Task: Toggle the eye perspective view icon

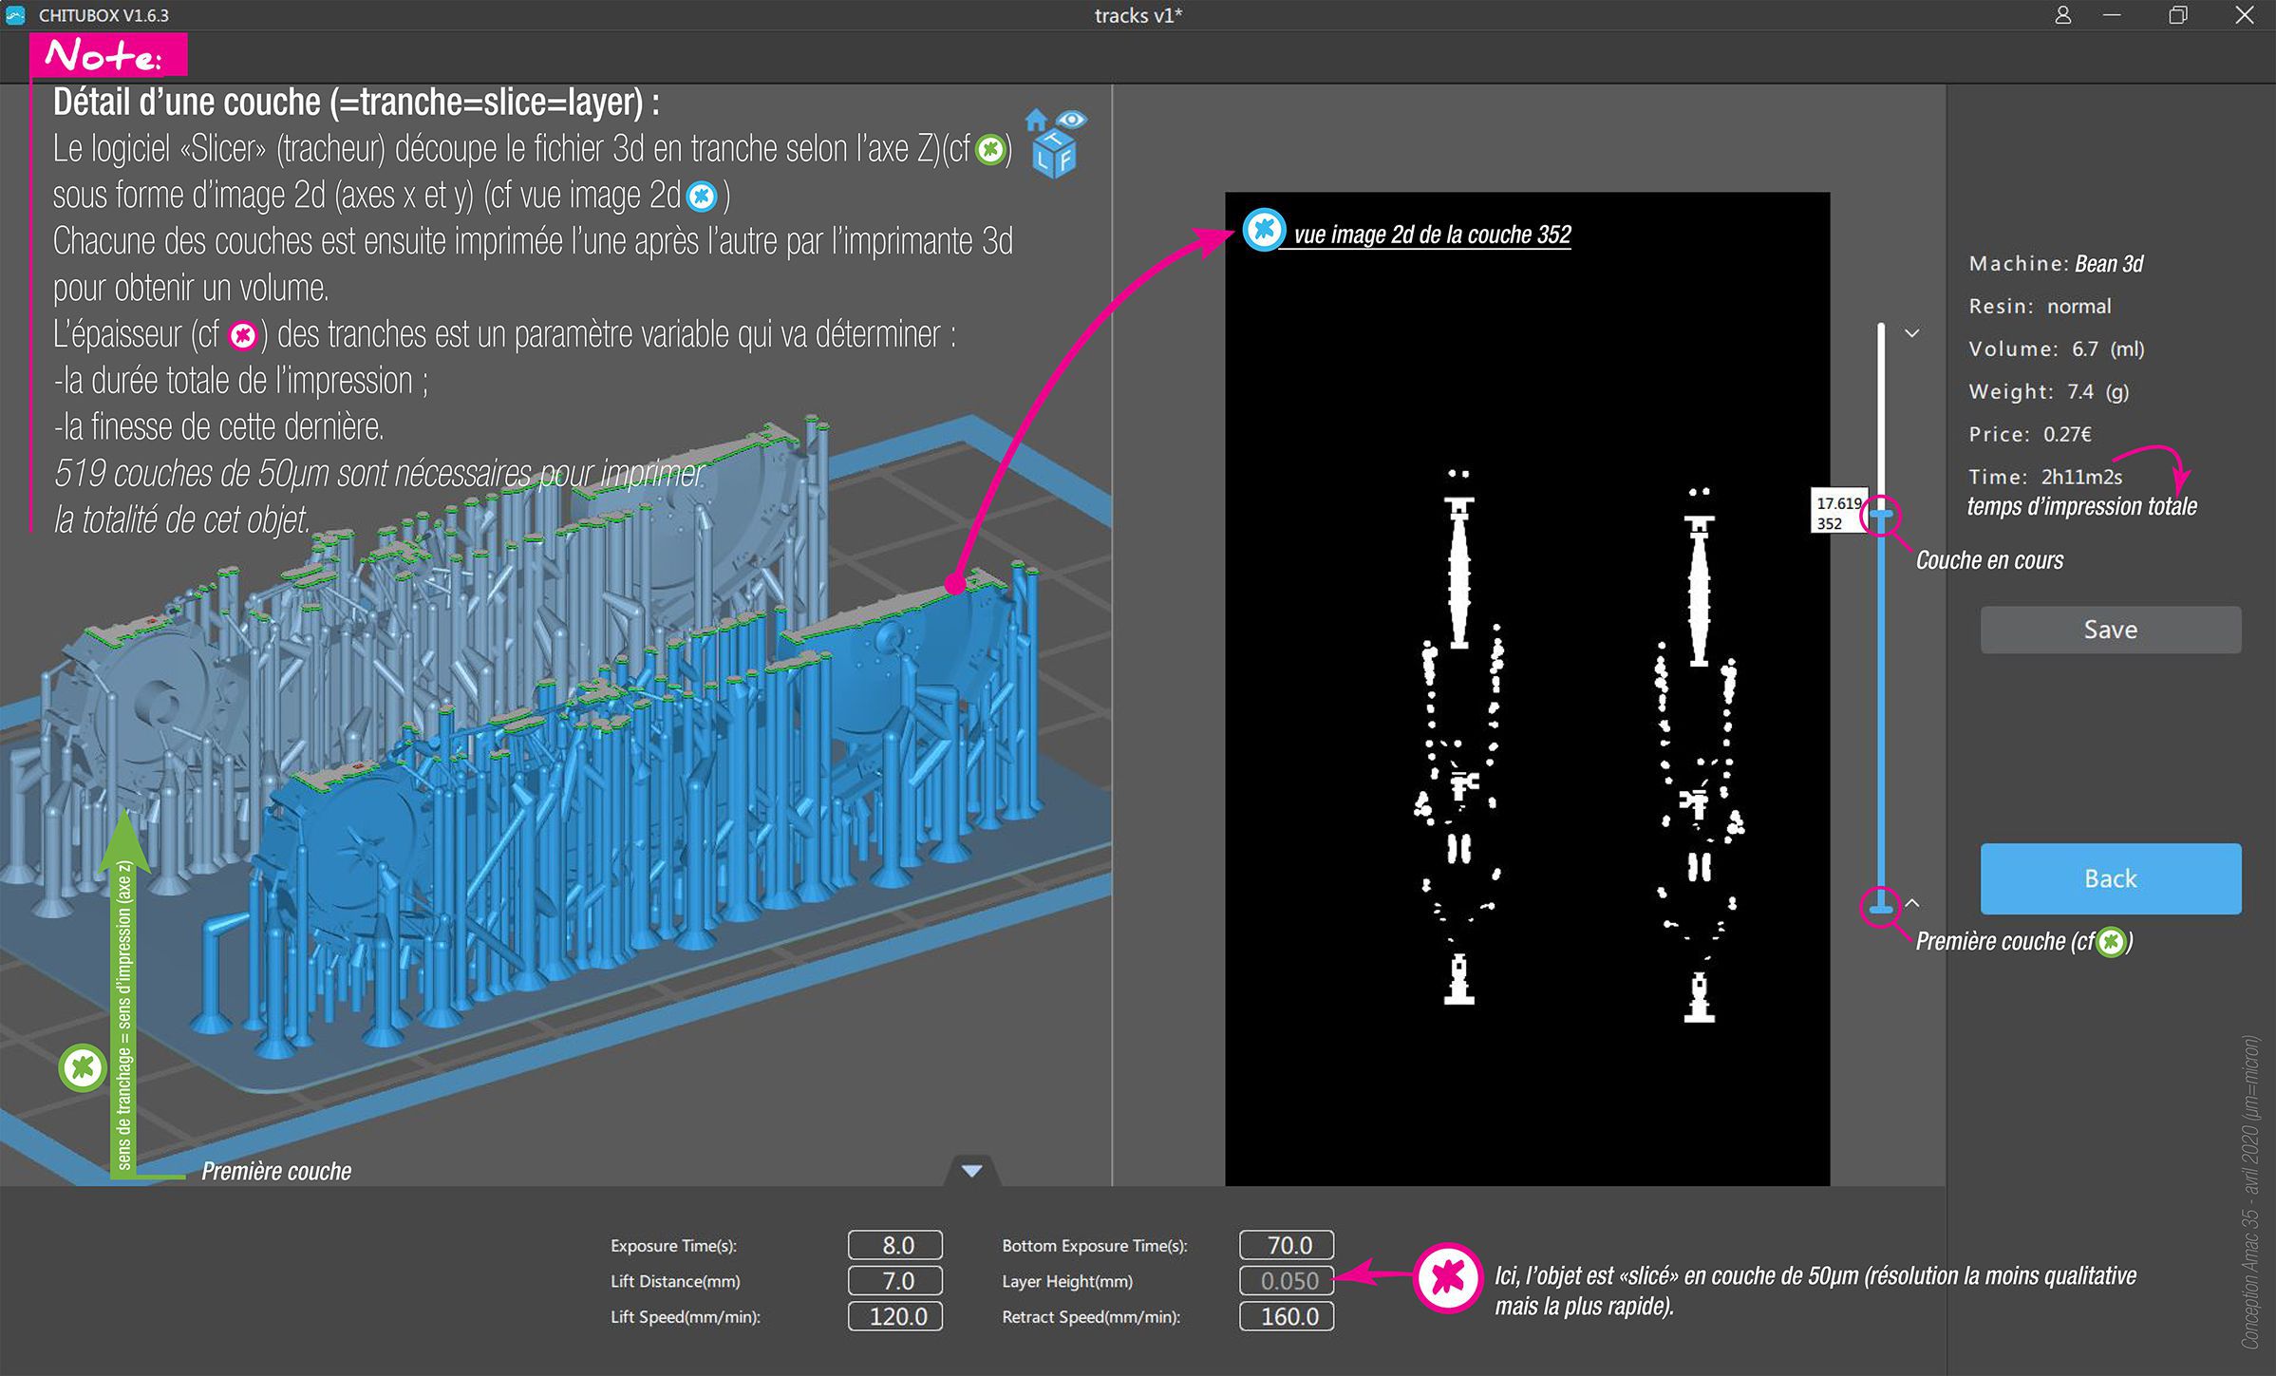Action: [1071, 119]
